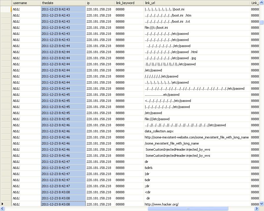Click the vertical scrollbar up arrow
This screenshot has height=211, width=264.
click(262, 3)
